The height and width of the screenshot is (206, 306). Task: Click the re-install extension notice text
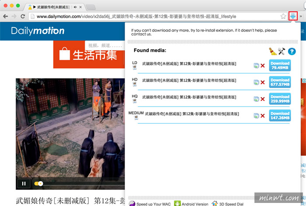[x=204, y=32]
